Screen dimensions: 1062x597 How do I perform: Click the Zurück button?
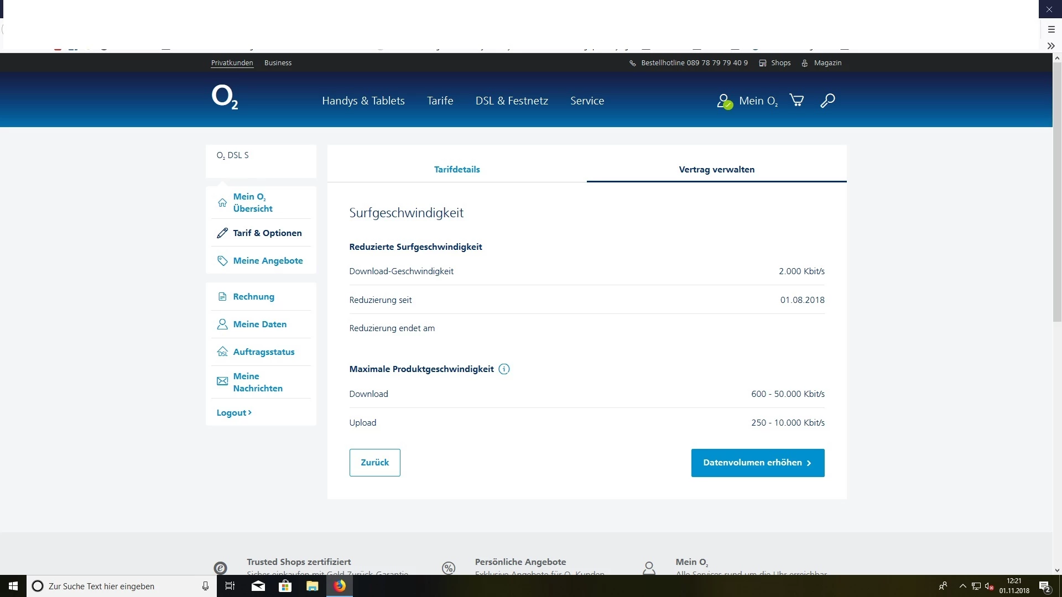click(374, 463)
